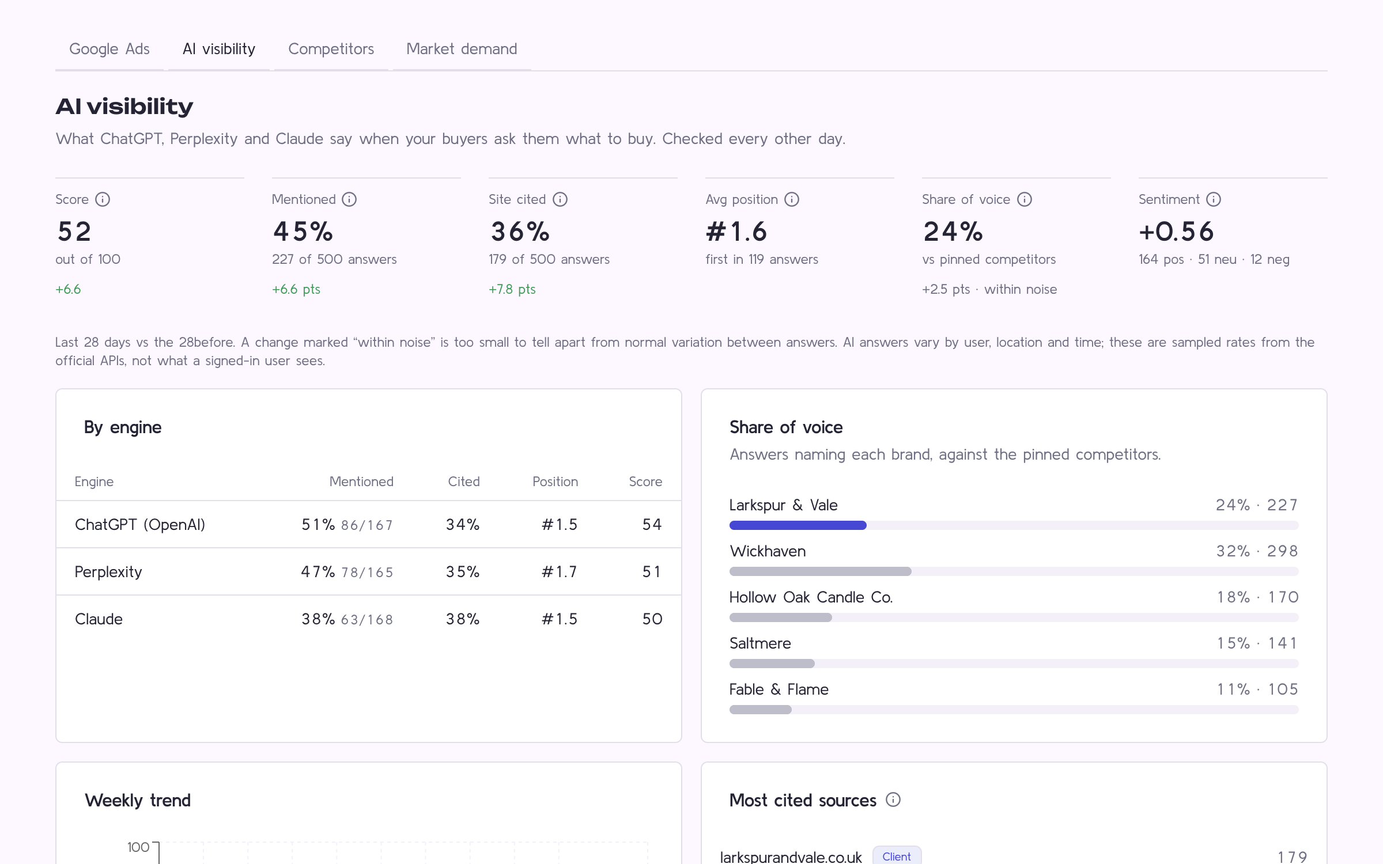
Task: Click the larkspurandvale.co.uk source
Action: [x=791, y=857]
